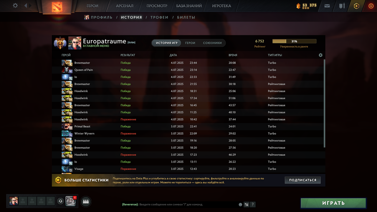The image size is (377, 212).
Task: Open the party group icon button
Action: [86, 202]
